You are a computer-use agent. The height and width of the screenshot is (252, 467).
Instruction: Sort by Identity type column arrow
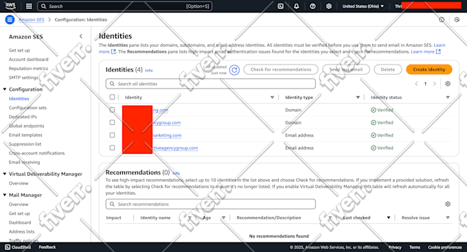coord(358,98)
